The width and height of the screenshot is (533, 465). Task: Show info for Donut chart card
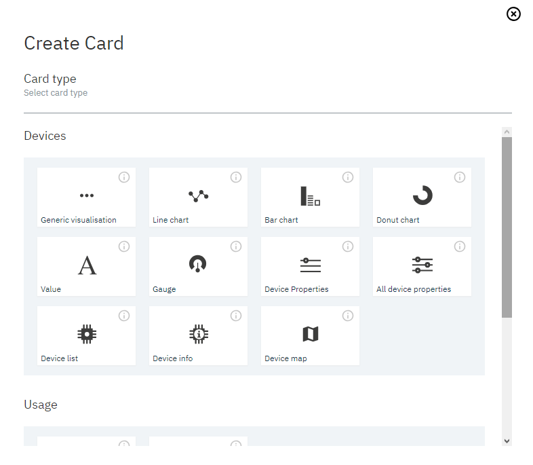click(460, 177)
